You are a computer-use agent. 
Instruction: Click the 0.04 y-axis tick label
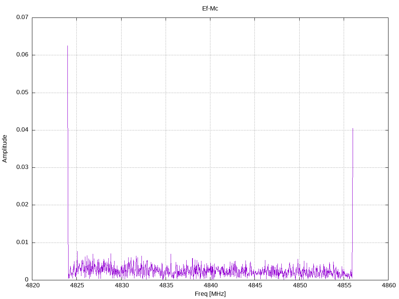click(x=22, y=130)
